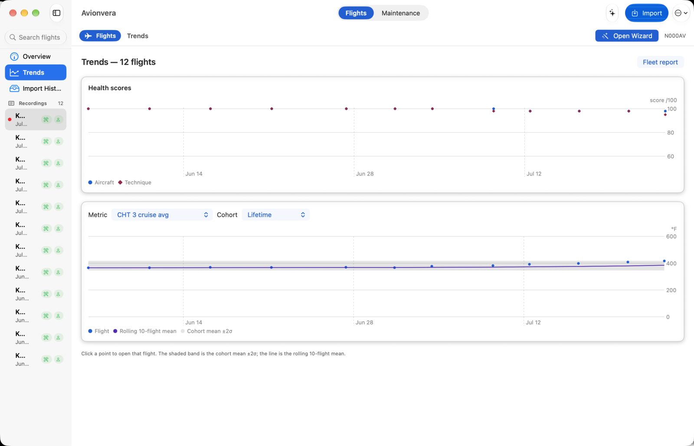Launch Open Wizard

click(627, 36)
